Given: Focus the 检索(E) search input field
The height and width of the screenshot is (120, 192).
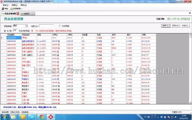Looking at the screenshot, I should click(x=46, y=26).
